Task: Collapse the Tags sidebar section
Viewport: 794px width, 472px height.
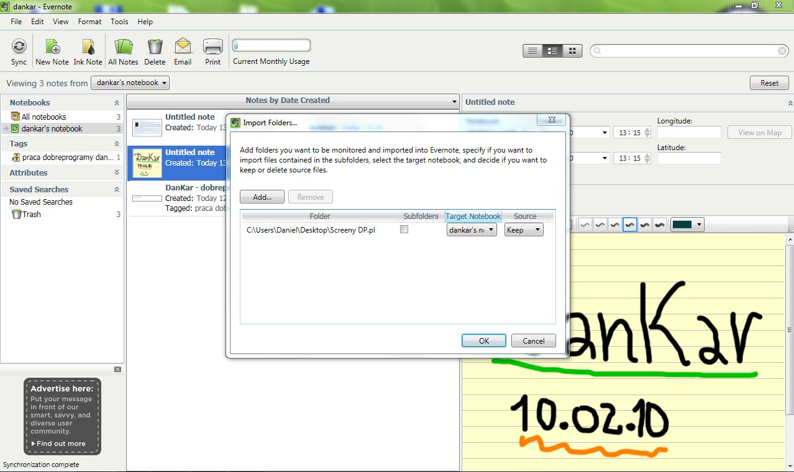Action: pos(117,144)
